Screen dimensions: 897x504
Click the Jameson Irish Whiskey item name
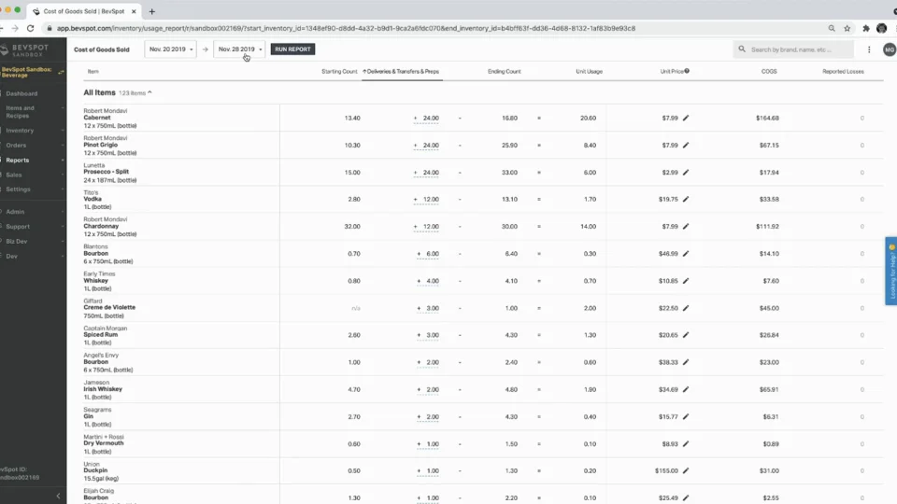tap(103, 389)
